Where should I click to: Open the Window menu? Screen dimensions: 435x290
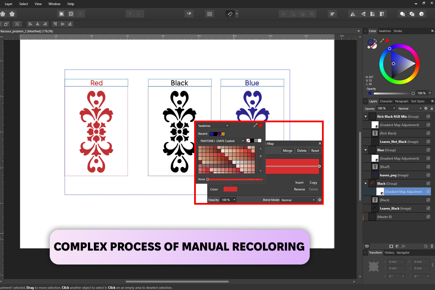(54, 4)
